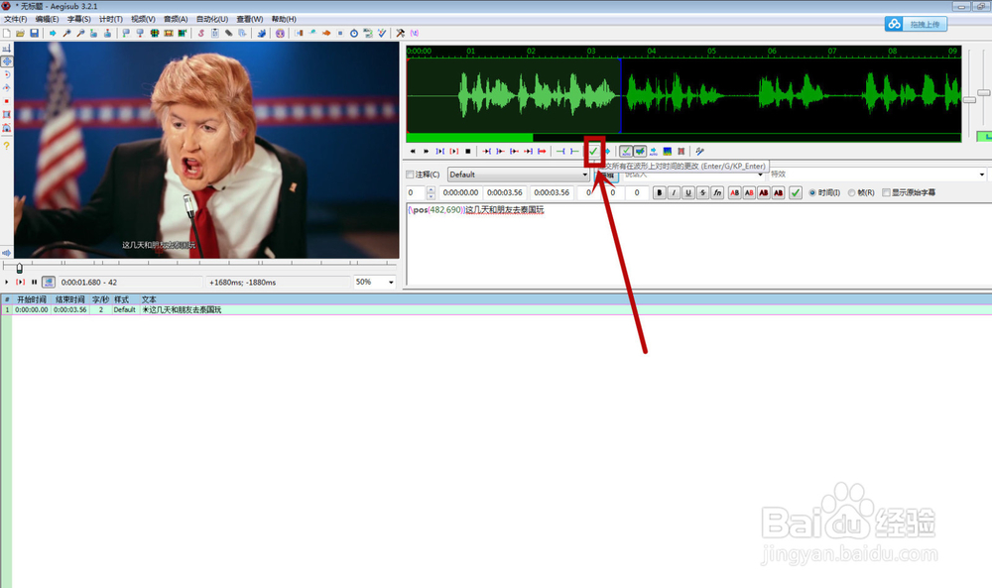Toggle video auto-scroll button
The height and width of the screenshot is (588, 992).
[48, 282]
